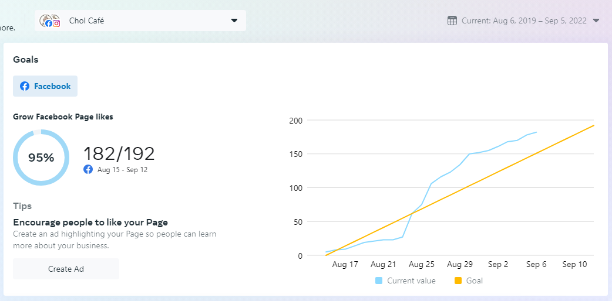Click the 95% progress ring
Image resolution: width=612 pixels, height=301 pixels.
point(41,158)
